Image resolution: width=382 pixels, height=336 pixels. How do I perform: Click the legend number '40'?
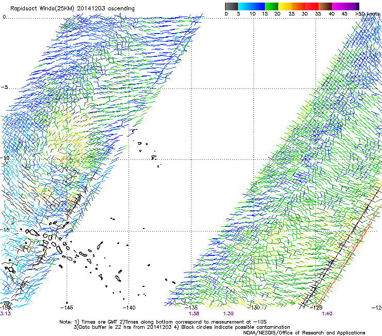(x=331, y=14)
